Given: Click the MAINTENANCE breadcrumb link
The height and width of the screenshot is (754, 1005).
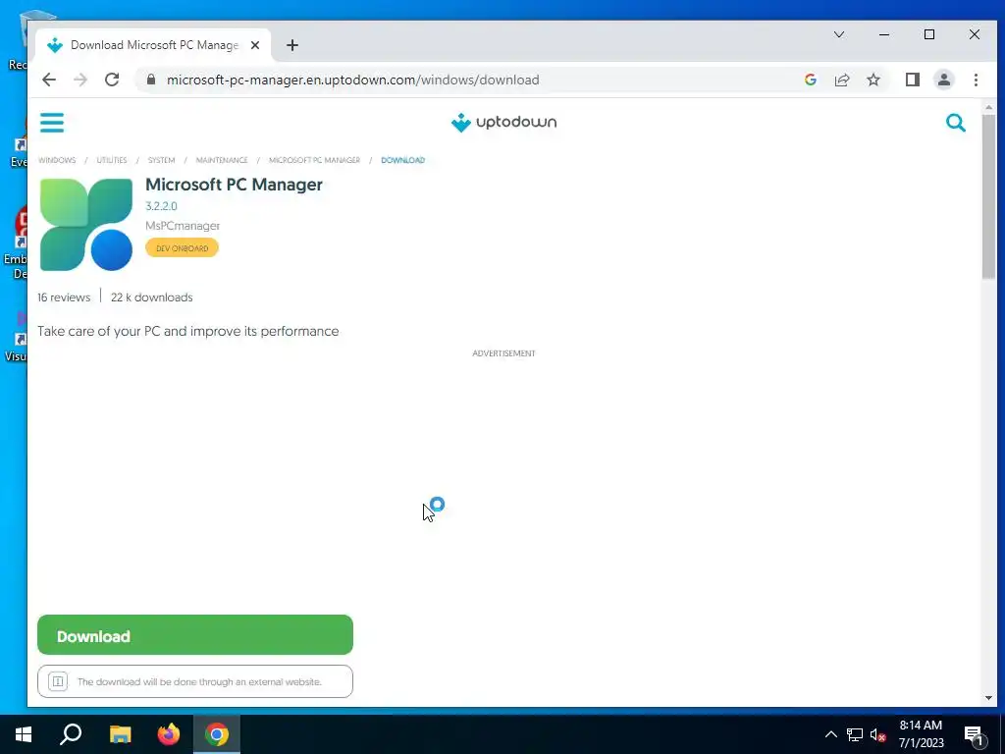Looking at the screenshot, I should tap(222, 160).
